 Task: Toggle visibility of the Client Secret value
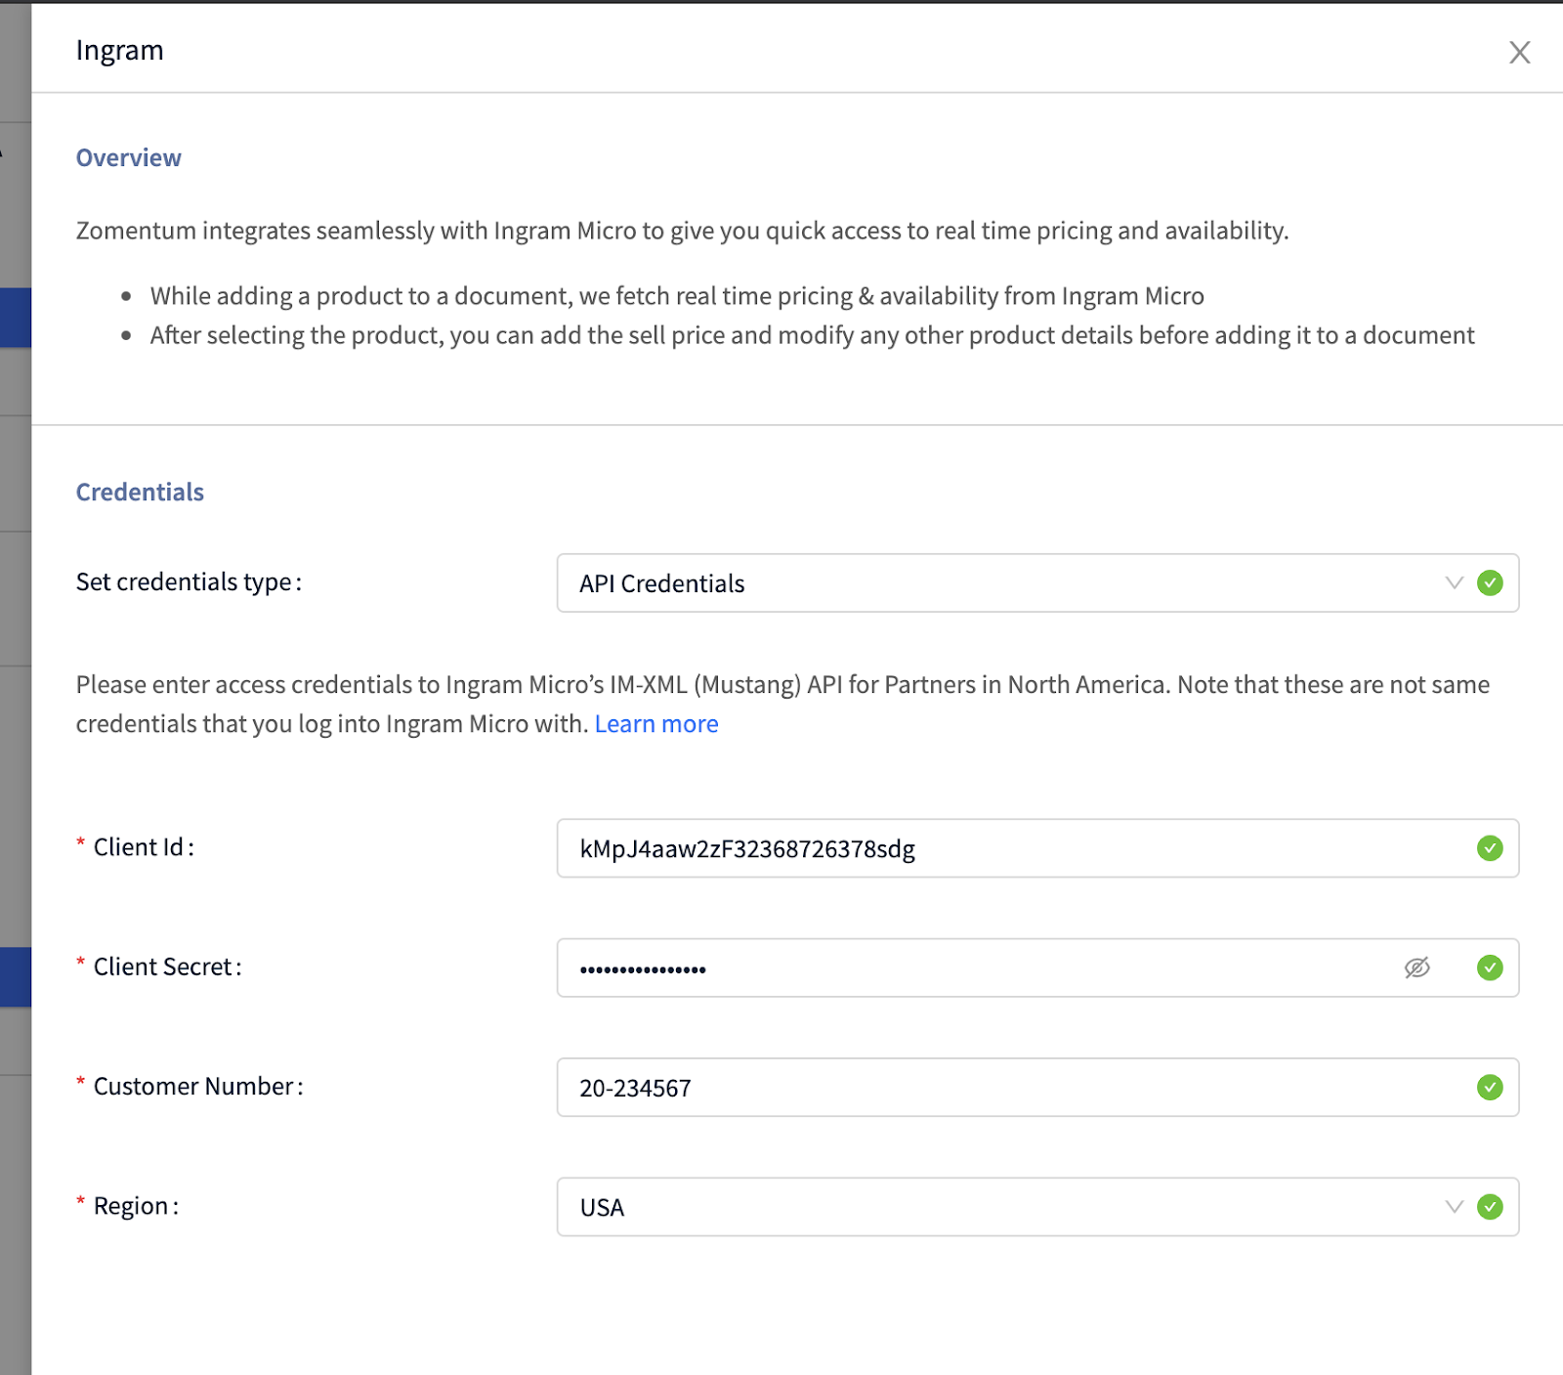pyautogui.click(x=1417, y=968)
